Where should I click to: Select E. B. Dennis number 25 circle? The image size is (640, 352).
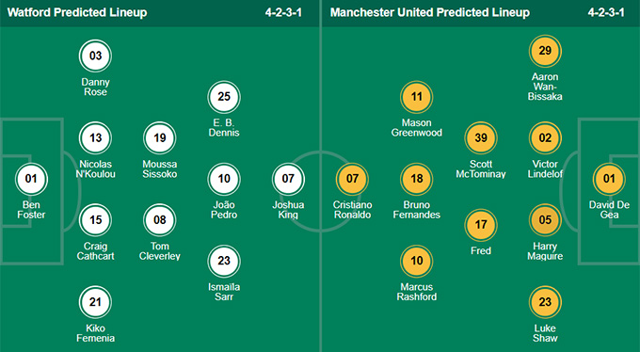[224, 97]
